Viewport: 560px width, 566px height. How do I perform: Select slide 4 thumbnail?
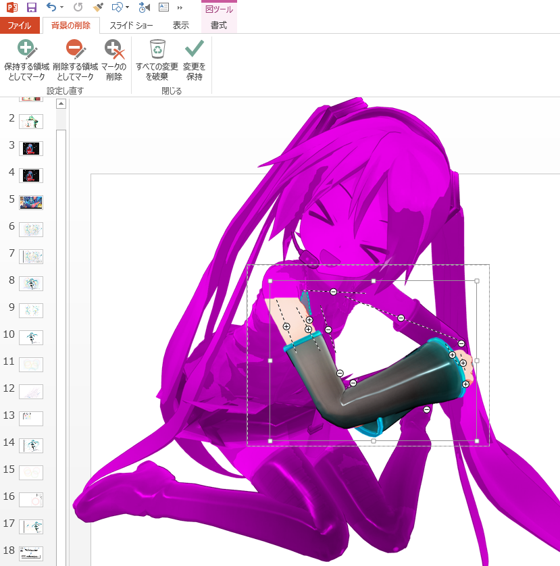point(31,176)
